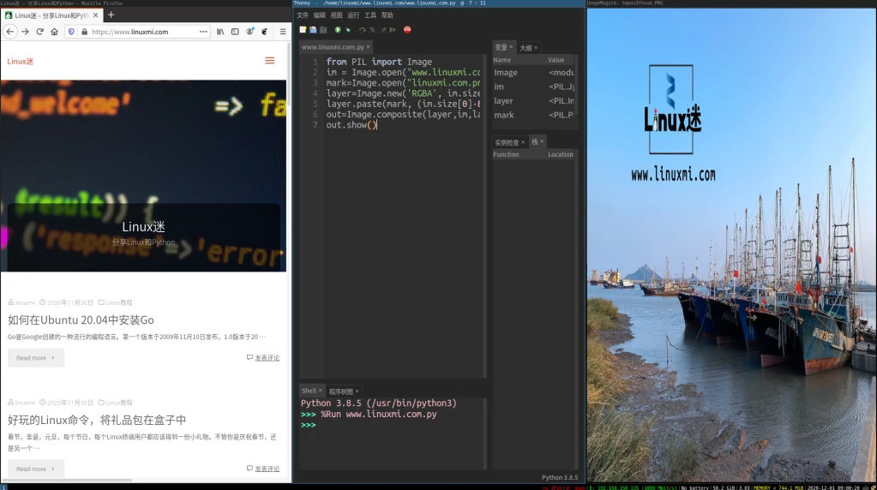Open the Firefox hamburger application menu
This screenshot has height=490, width=877.
[283, 32]
